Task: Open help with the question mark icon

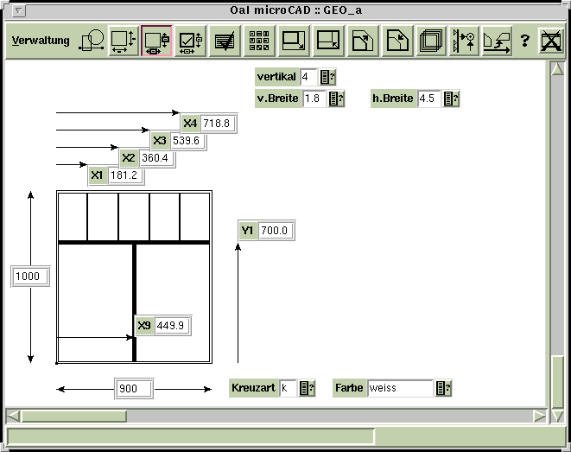Action: point(524,41)
